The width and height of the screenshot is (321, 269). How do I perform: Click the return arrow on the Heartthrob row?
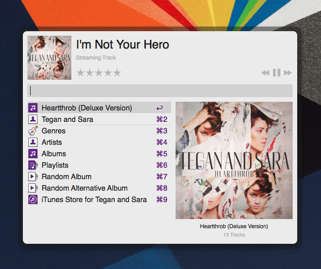pyautogui.click(x=160, y=108)
